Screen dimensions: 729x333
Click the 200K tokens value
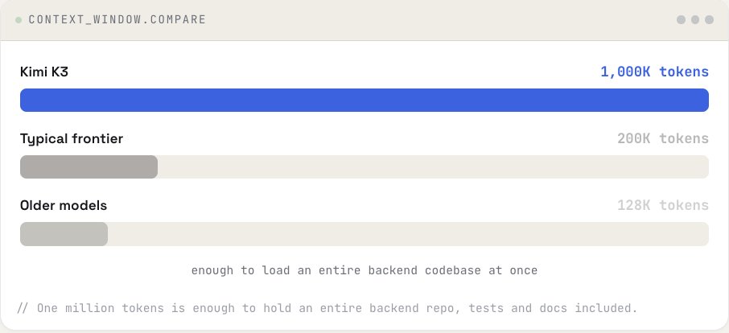663,138
